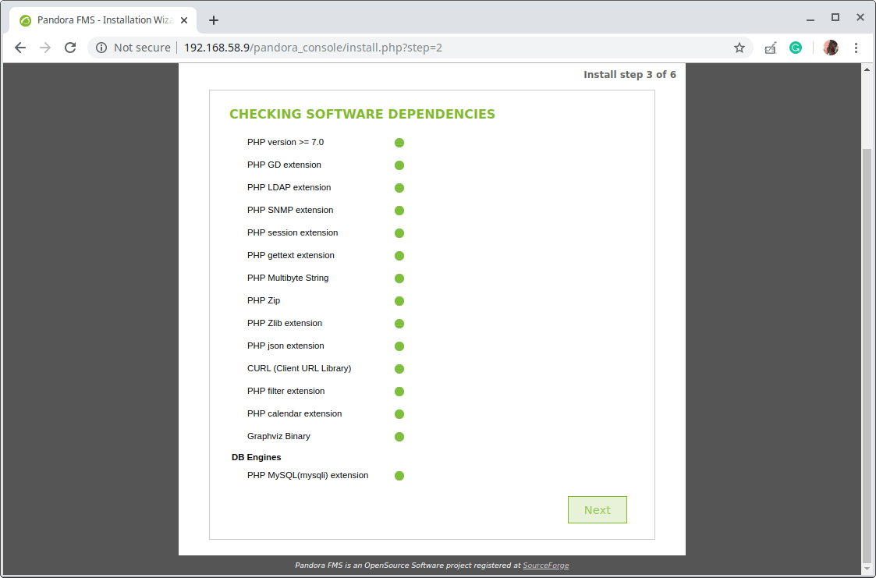Click the scrollbar up arrow
This screenshot has height=578, width=876.
coord(867,69)
